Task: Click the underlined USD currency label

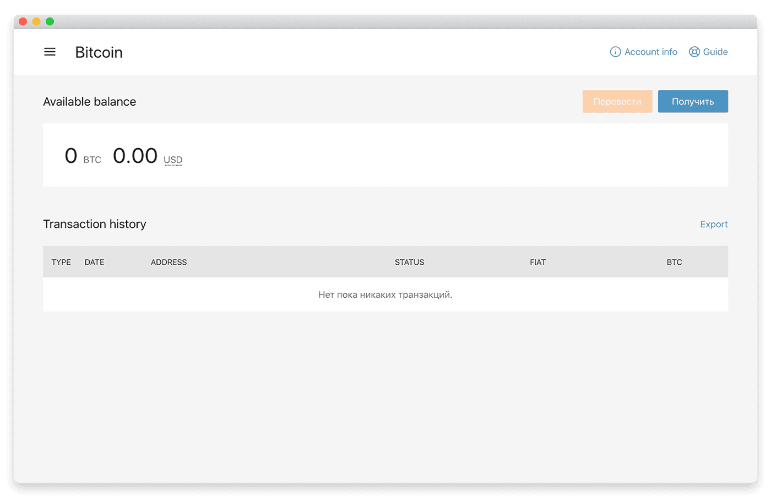Action: (x=173, y=160)
